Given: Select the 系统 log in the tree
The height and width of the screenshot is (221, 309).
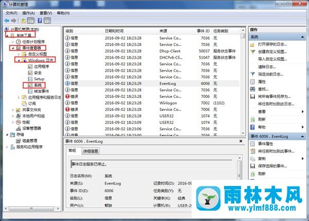Looking at the screenshot, I should [x=35, y=85].
